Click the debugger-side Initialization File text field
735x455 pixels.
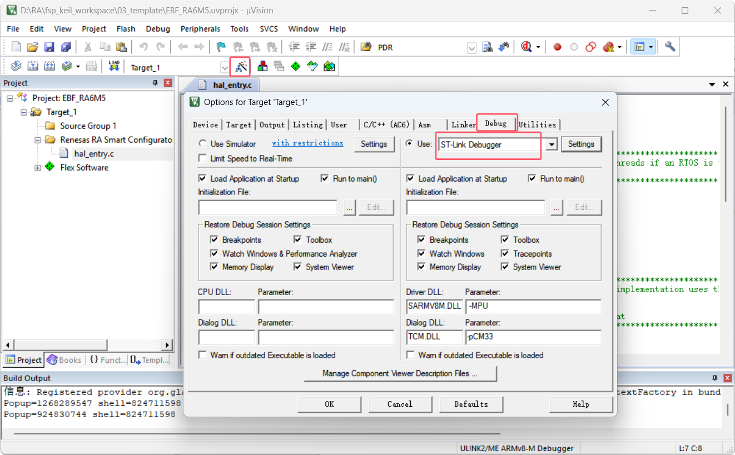(x=475, y=207)
